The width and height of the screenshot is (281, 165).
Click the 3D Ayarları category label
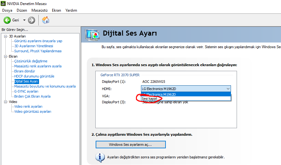17,36
